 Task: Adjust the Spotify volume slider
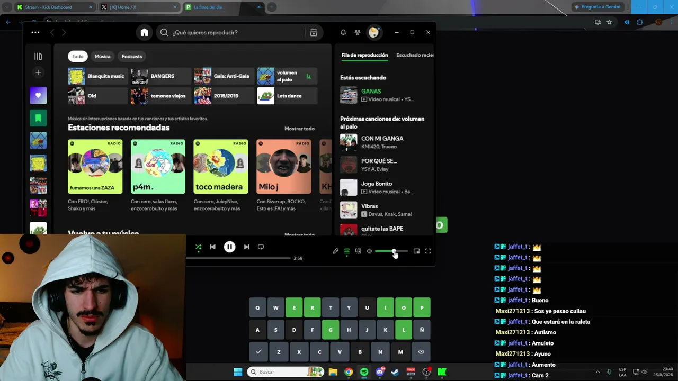(391, 251)
